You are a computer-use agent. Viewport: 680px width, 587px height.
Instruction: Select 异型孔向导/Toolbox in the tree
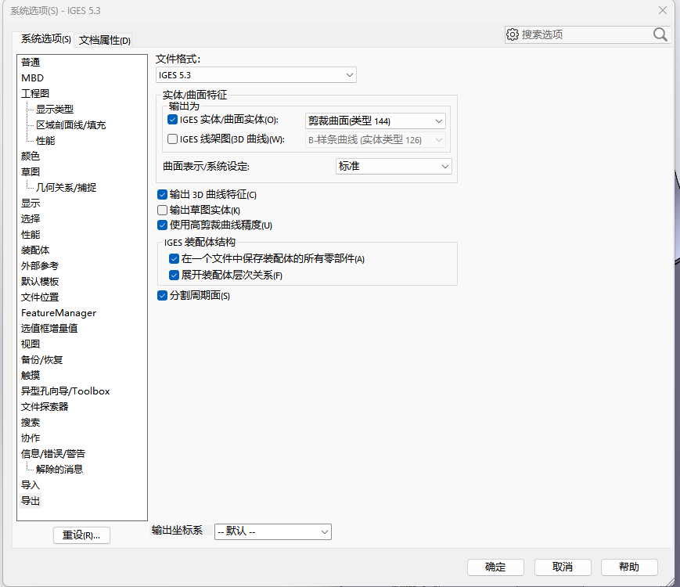pyautogui.click(x=65, y=391)
